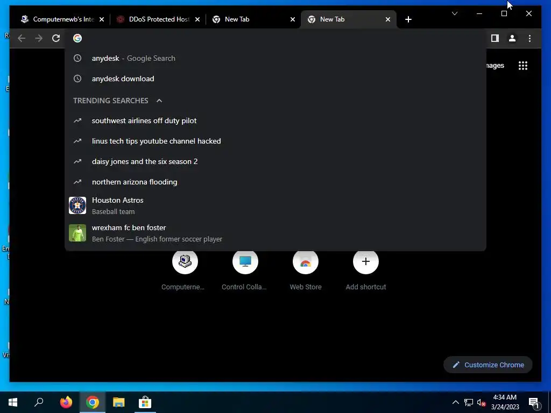The height and width of the screenshot is (413, 551).
Task: Click trending arrow beside northern arizona flooding
Action: [77, 182]
